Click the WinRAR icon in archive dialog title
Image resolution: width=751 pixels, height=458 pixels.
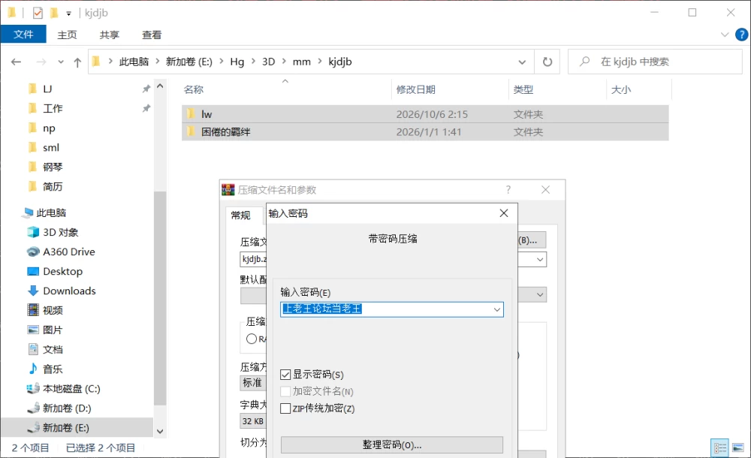pyautogui.click(x=228, y=190)
